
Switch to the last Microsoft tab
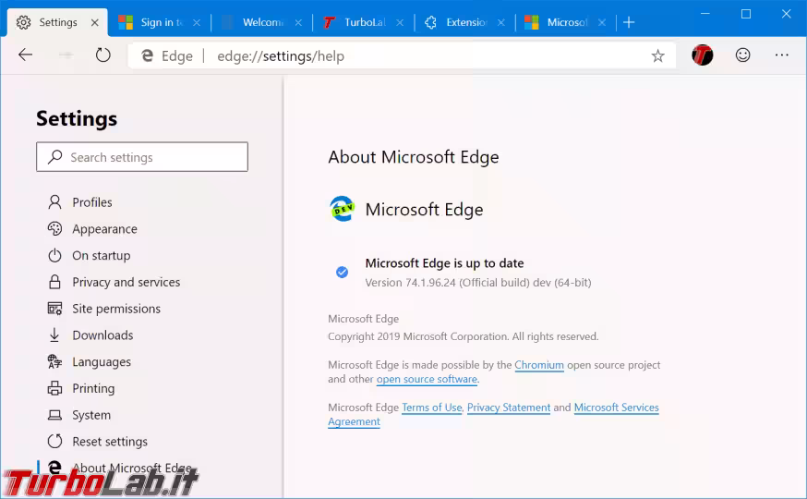point(565,22)
